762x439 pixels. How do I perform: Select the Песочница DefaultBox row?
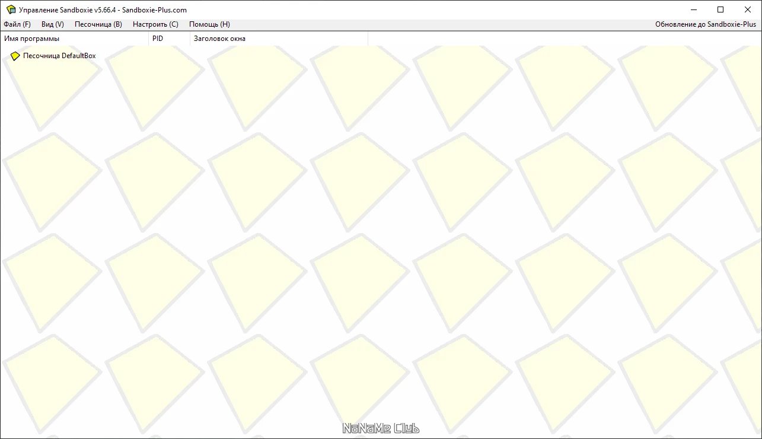(x=53, y=56)
